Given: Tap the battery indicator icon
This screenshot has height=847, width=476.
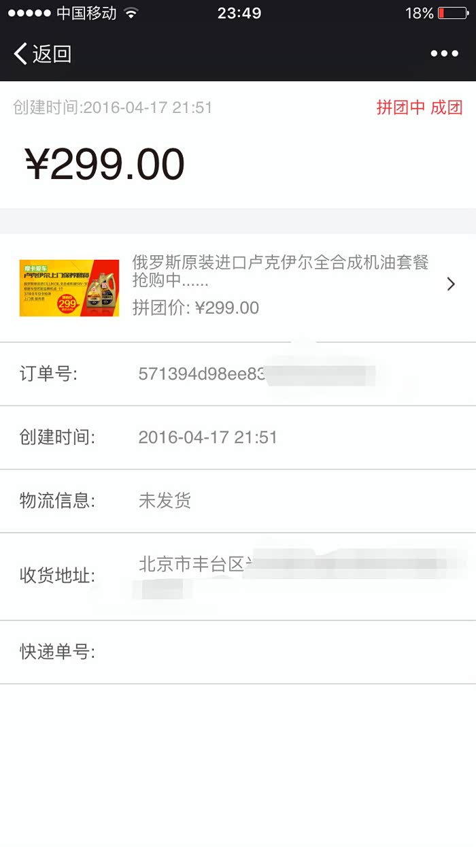Looking at the screenshot, I should point(453,13).
